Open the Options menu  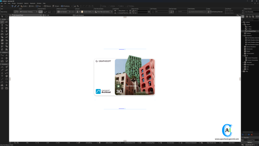26,3
